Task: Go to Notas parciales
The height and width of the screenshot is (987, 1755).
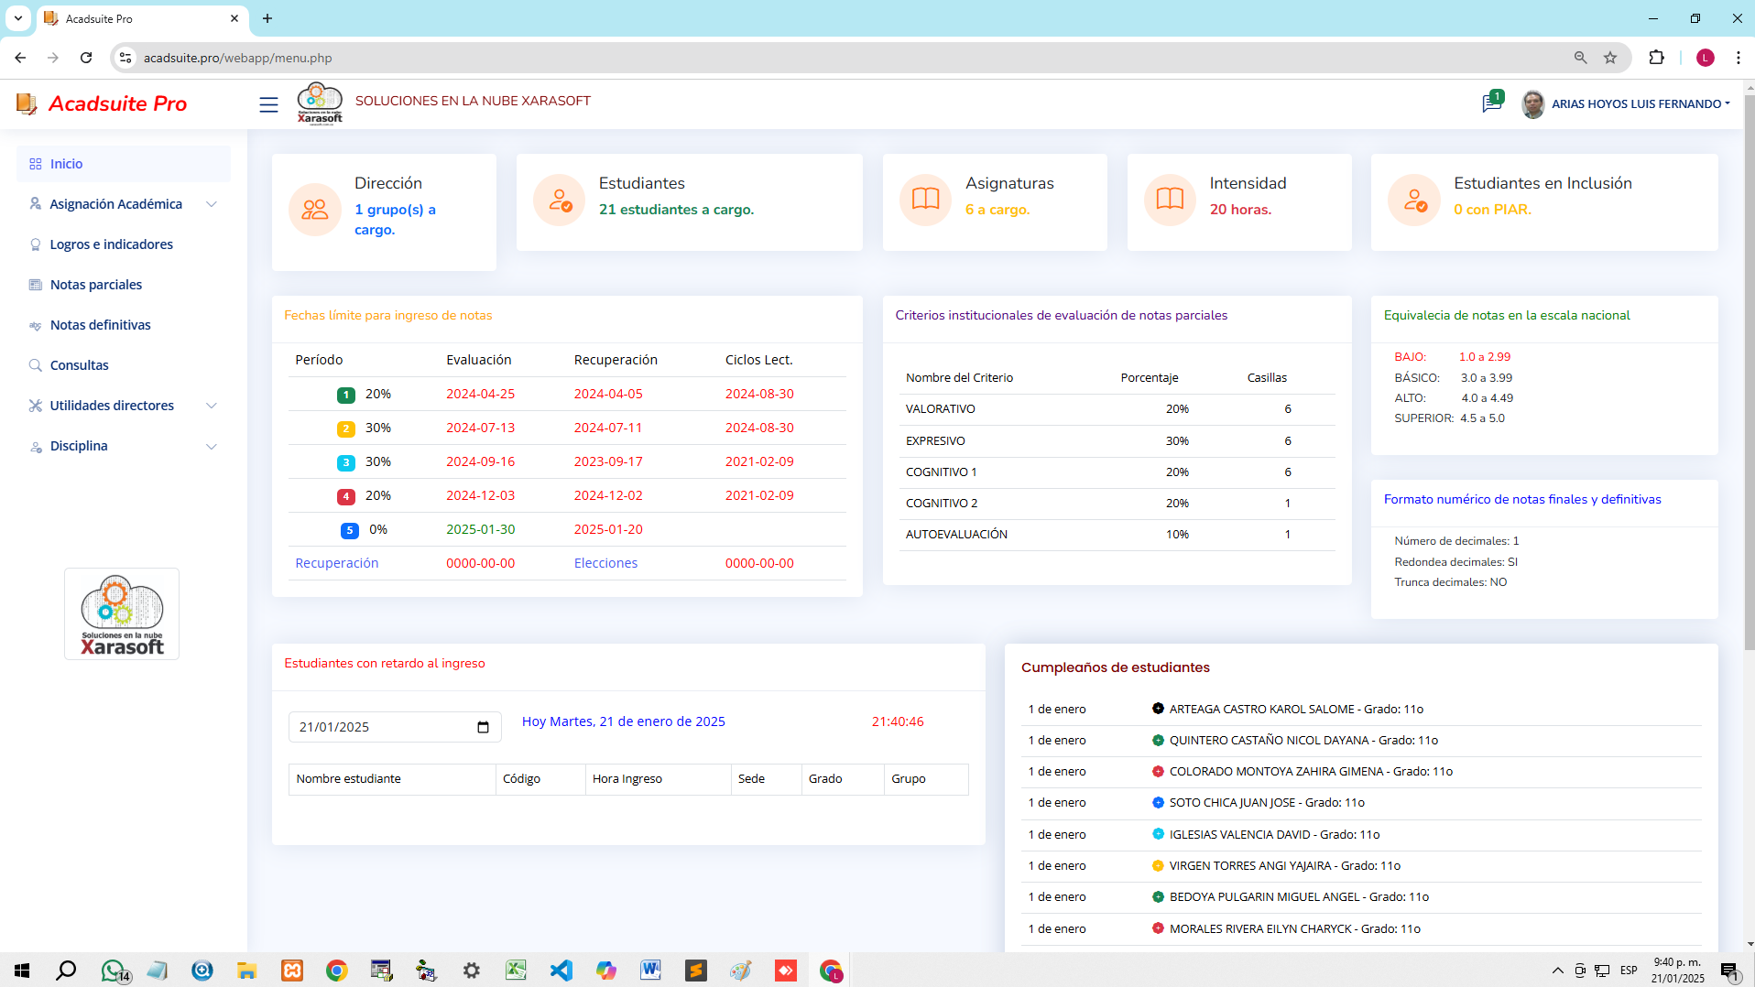Action: tap(96, 285)
